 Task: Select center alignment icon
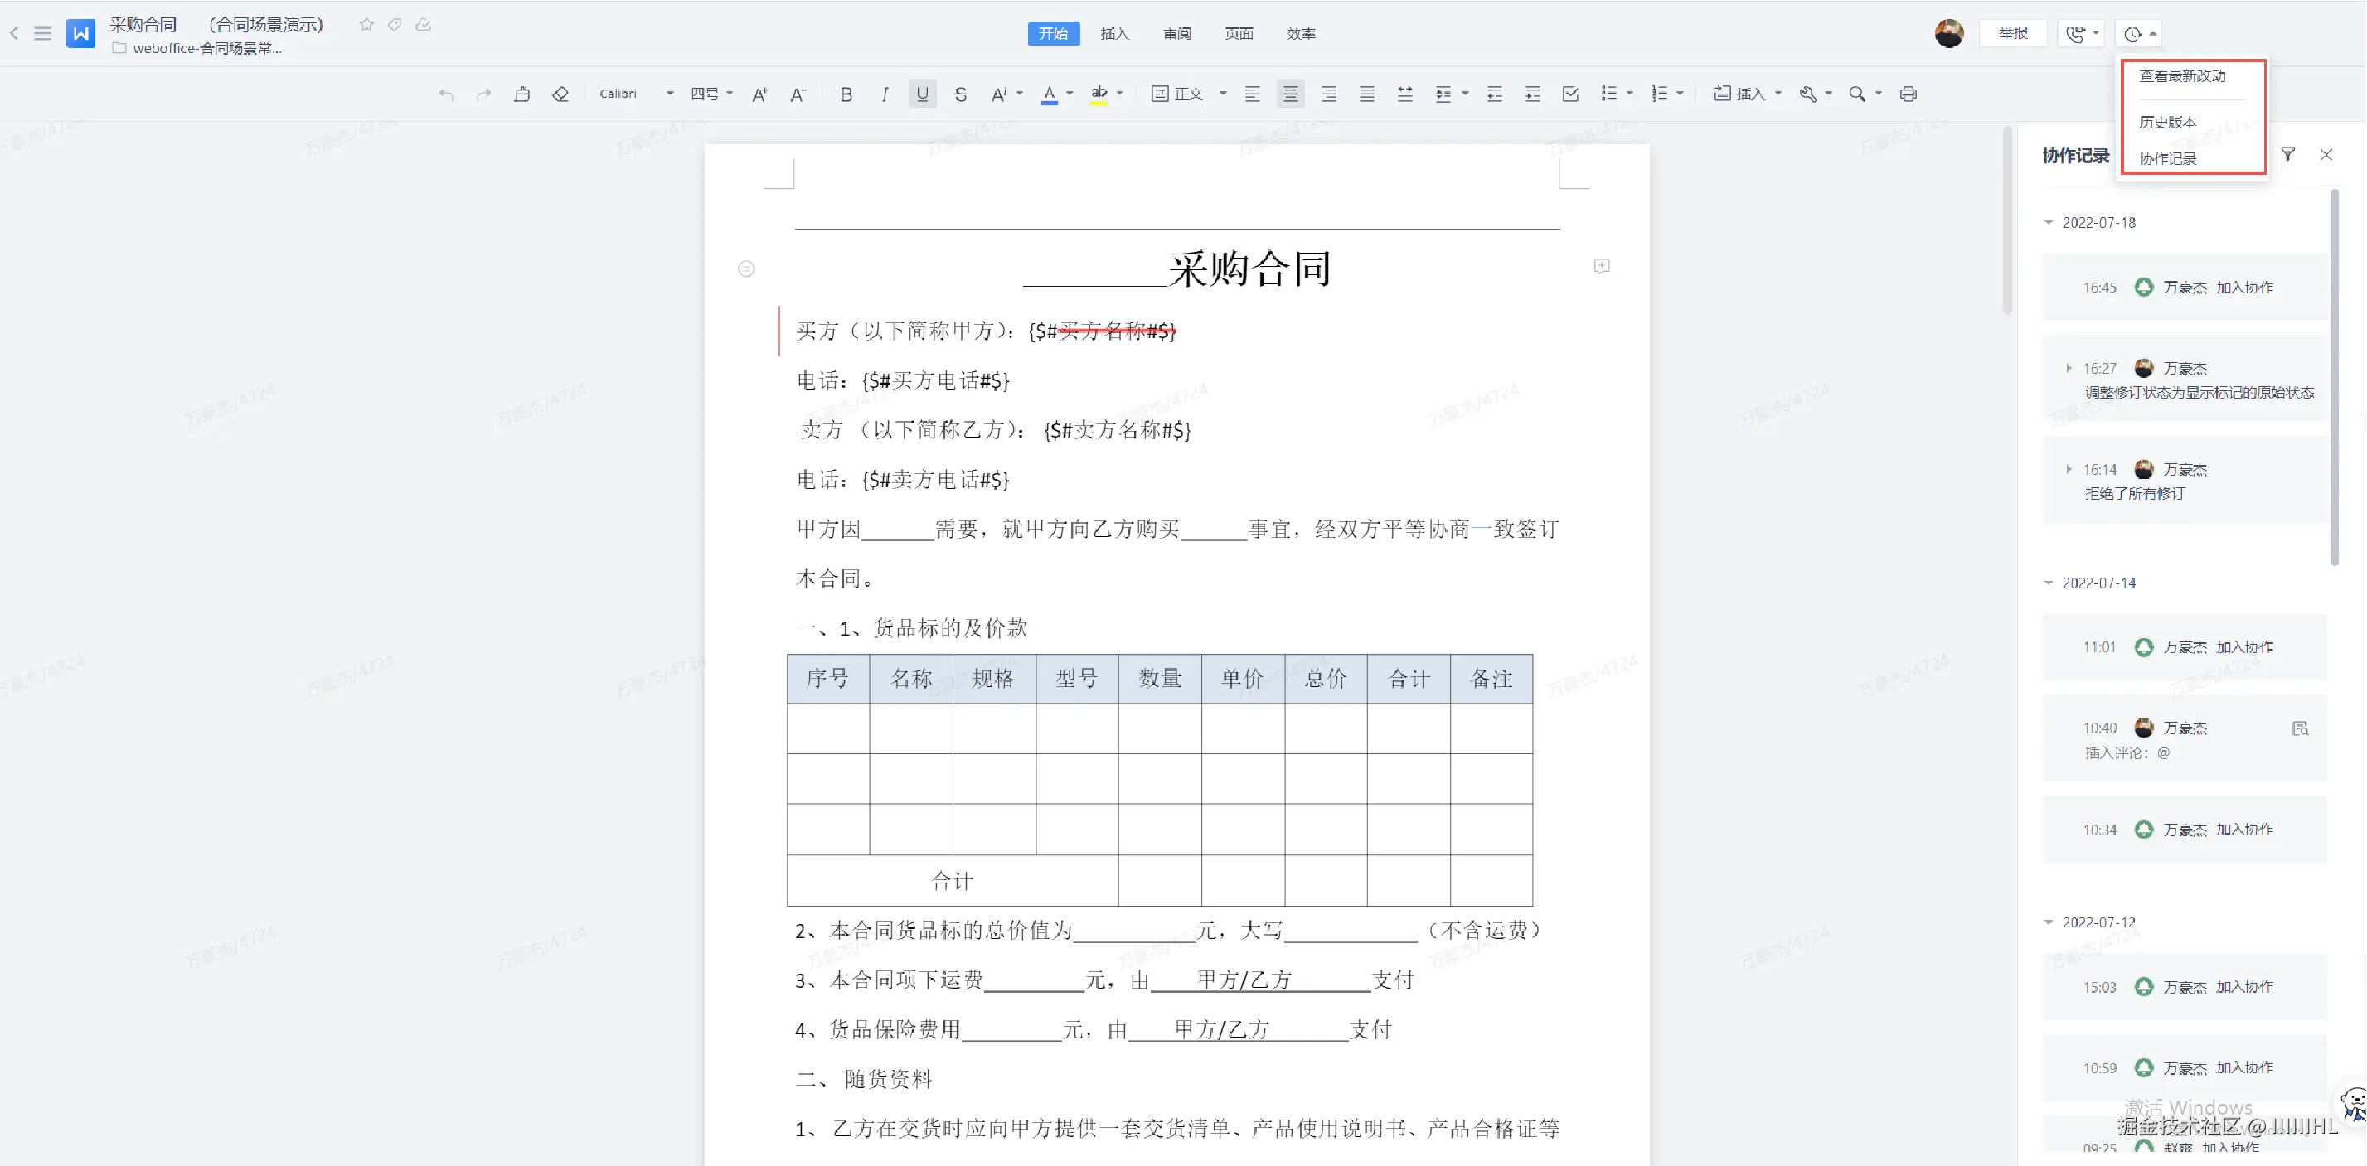[1290, 94]
